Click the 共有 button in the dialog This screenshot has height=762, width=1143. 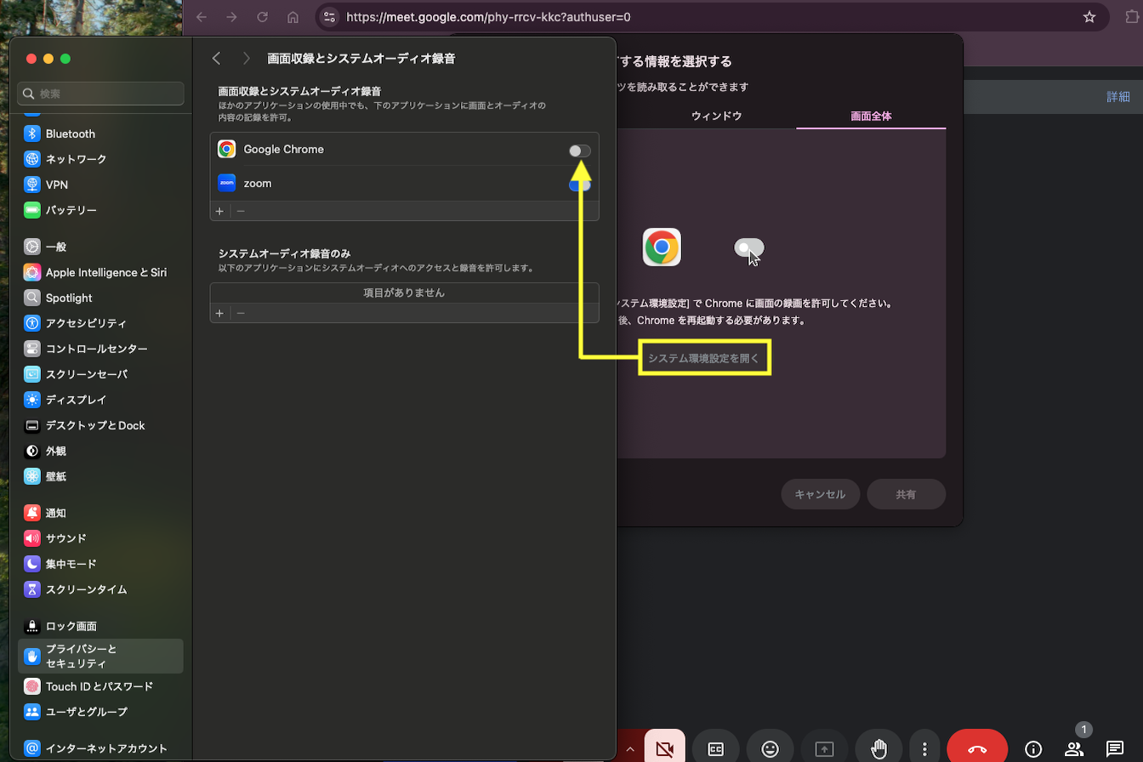point(906,494)
